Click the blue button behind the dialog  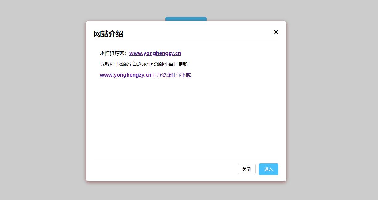coord(186,19)
